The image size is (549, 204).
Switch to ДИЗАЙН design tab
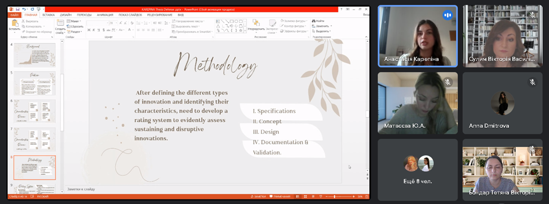pos(66,15)
